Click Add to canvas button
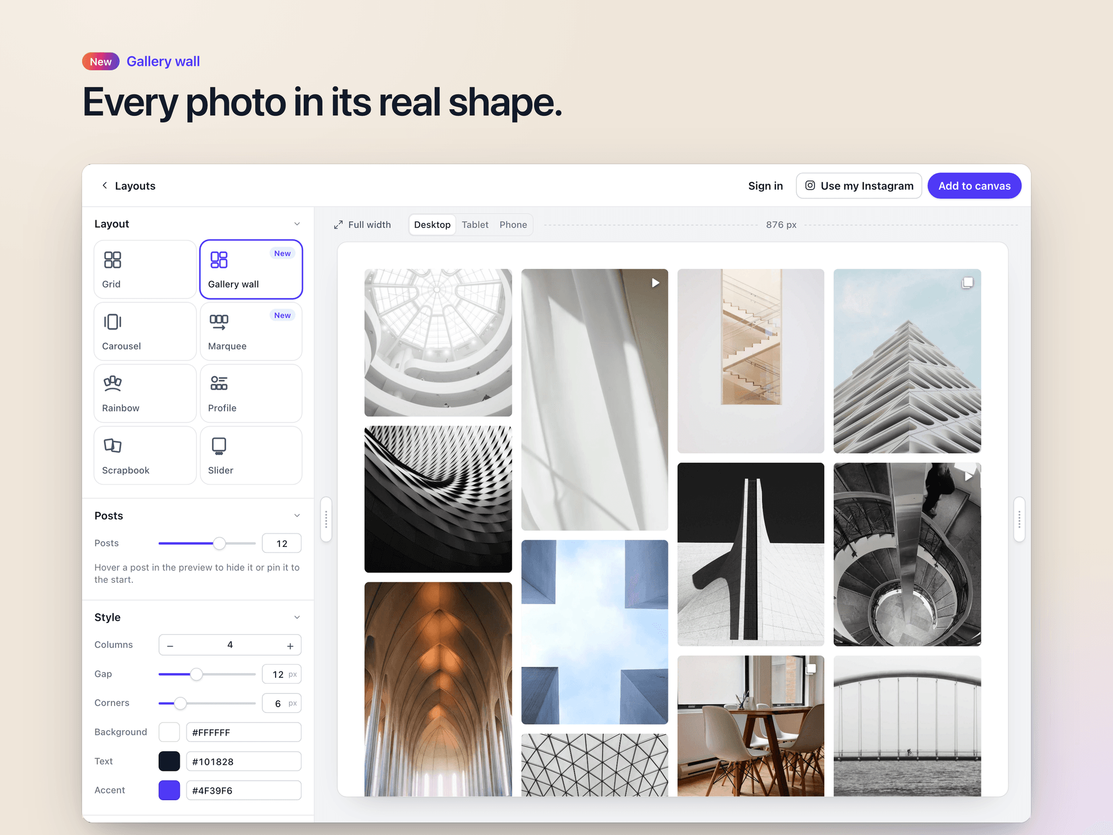1113x835 pixels. [x=974, y=185]
